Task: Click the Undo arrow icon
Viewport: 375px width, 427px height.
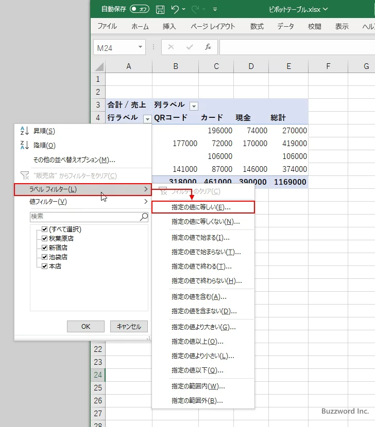Action: pyautogui.click(x=175, y=9)
